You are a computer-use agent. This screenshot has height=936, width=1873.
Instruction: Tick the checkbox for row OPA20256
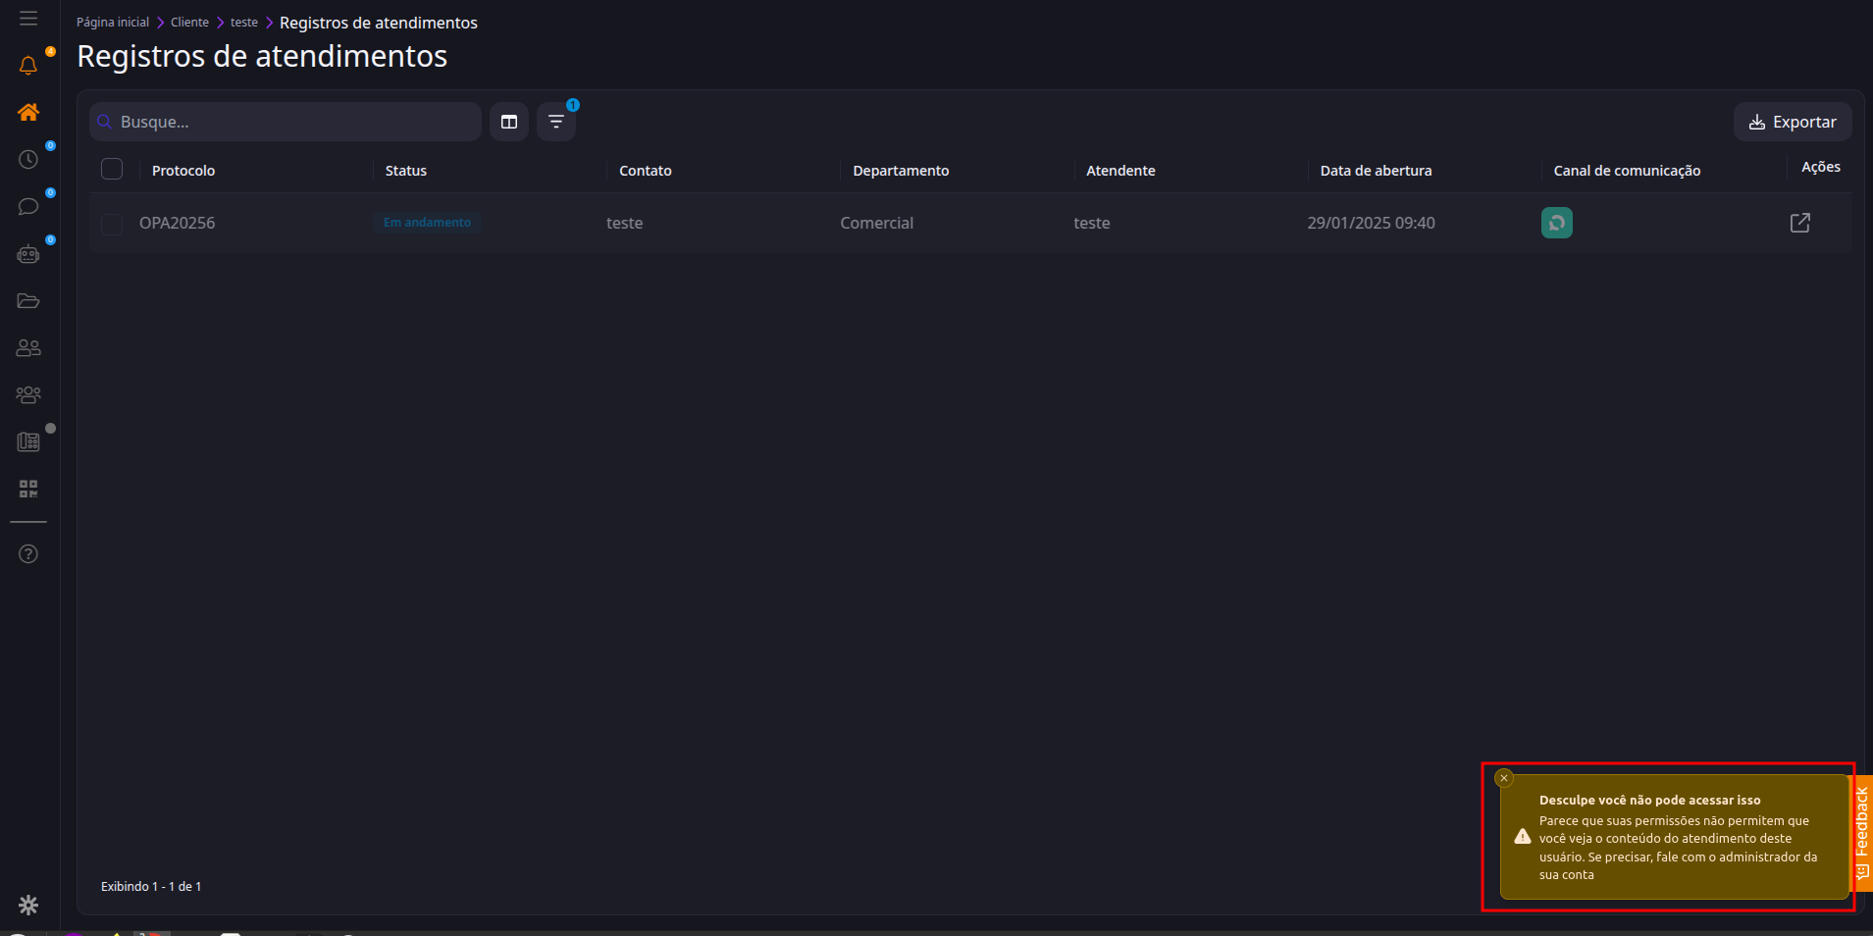pyautogui.click(x=112, y=224)
